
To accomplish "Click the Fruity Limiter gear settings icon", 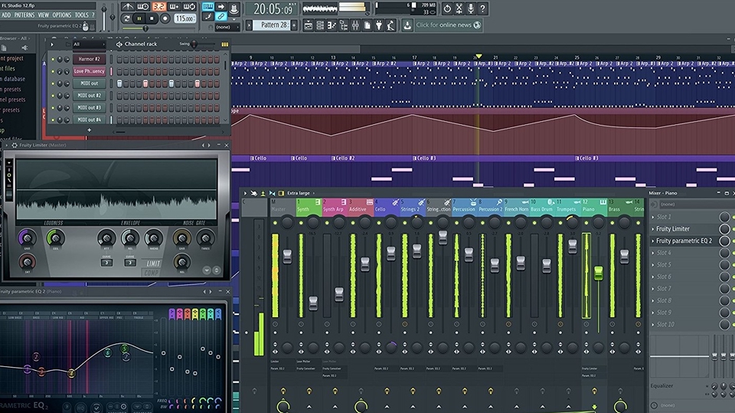I will 15,146.
